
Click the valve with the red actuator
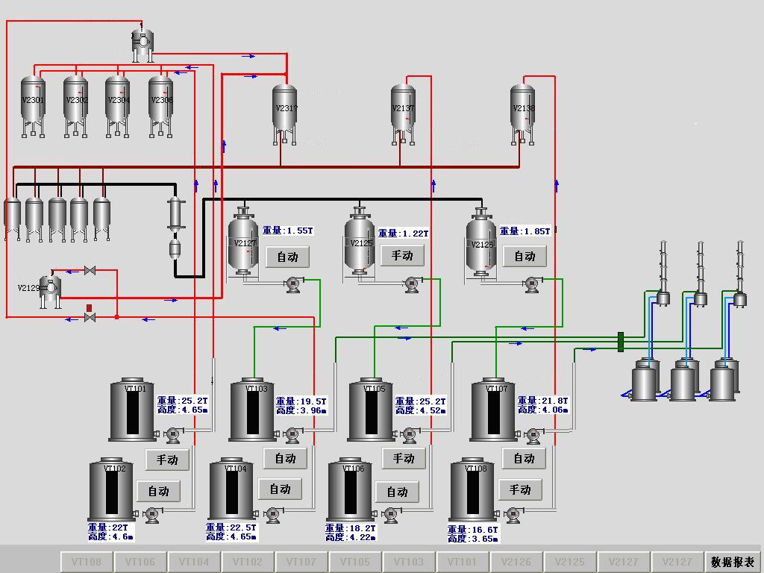90,315
